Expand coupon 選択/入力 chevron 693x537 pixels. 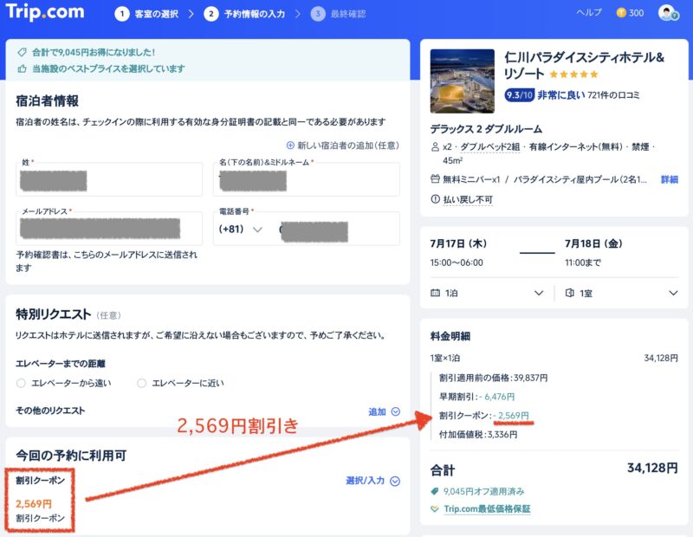pos(395,481)
